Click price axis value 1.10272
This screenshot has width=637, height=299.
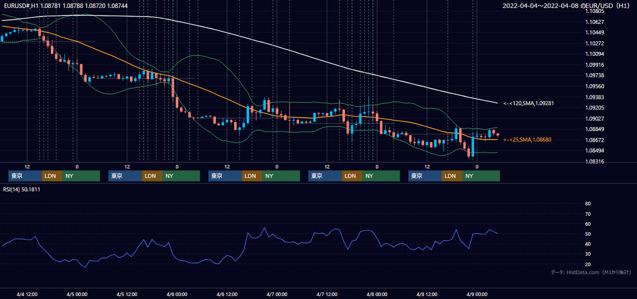[595, 43]
